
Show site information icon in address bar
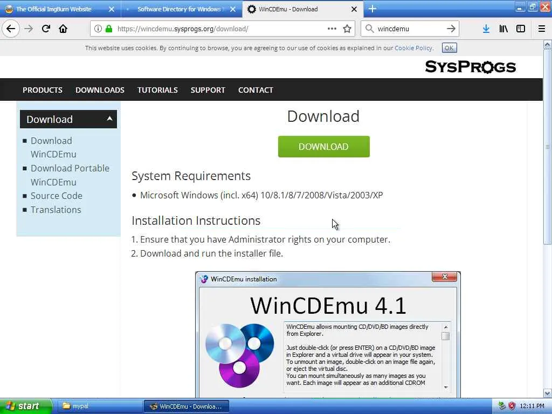(98, 29)
